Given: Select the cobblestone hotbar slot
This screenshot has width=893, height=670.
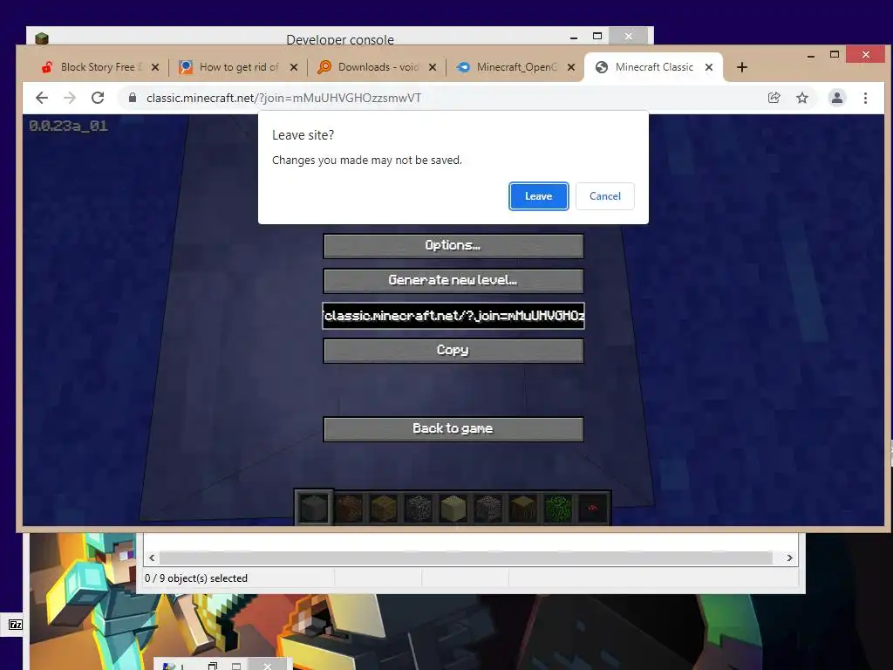Looking at the screenshot, I should click(419, 507).
